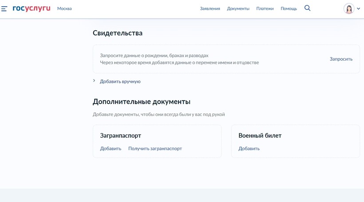Click Добавить under Загранпаспорт
Viewport: 364px width, 202px height.
coord(111,148)
